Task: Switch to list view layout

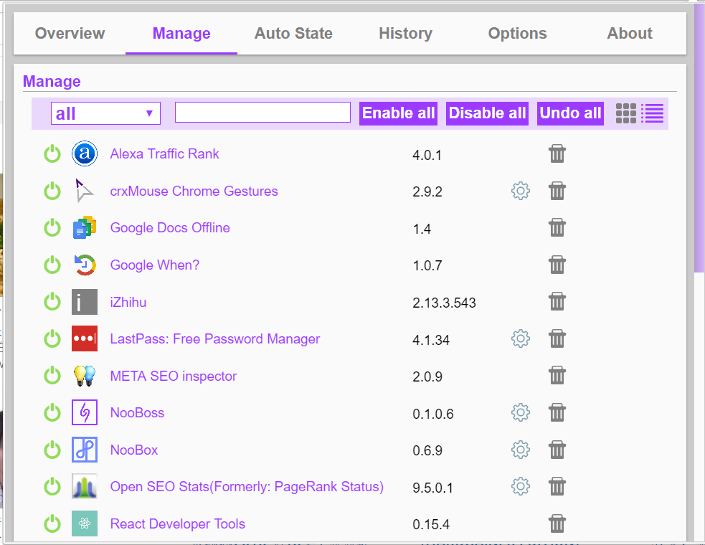Action: [x=653, y=113]
